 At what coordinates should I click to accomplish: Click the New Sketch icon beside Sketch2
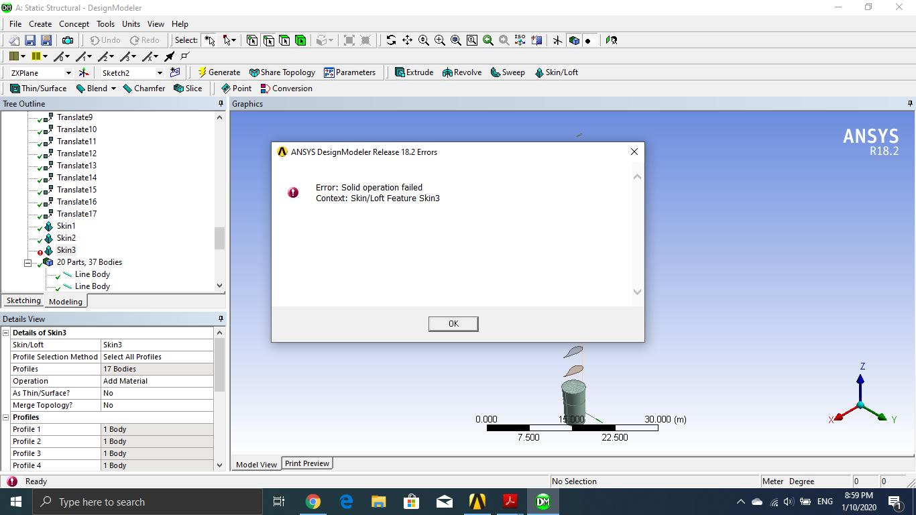175,72
